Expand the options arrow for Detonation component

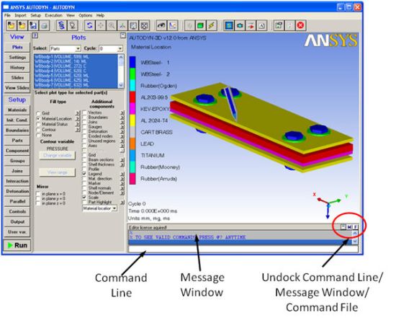point(122,131)
